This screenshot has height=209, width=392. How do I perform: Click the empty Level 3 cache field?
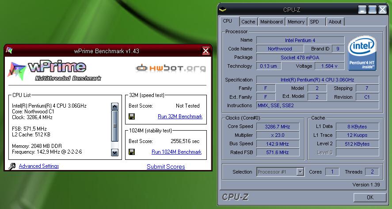(x=357, y=152)
